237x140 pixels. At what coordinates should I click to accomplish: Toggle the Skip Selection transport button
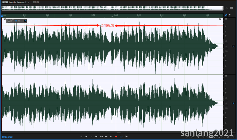(x=126, y=136)
